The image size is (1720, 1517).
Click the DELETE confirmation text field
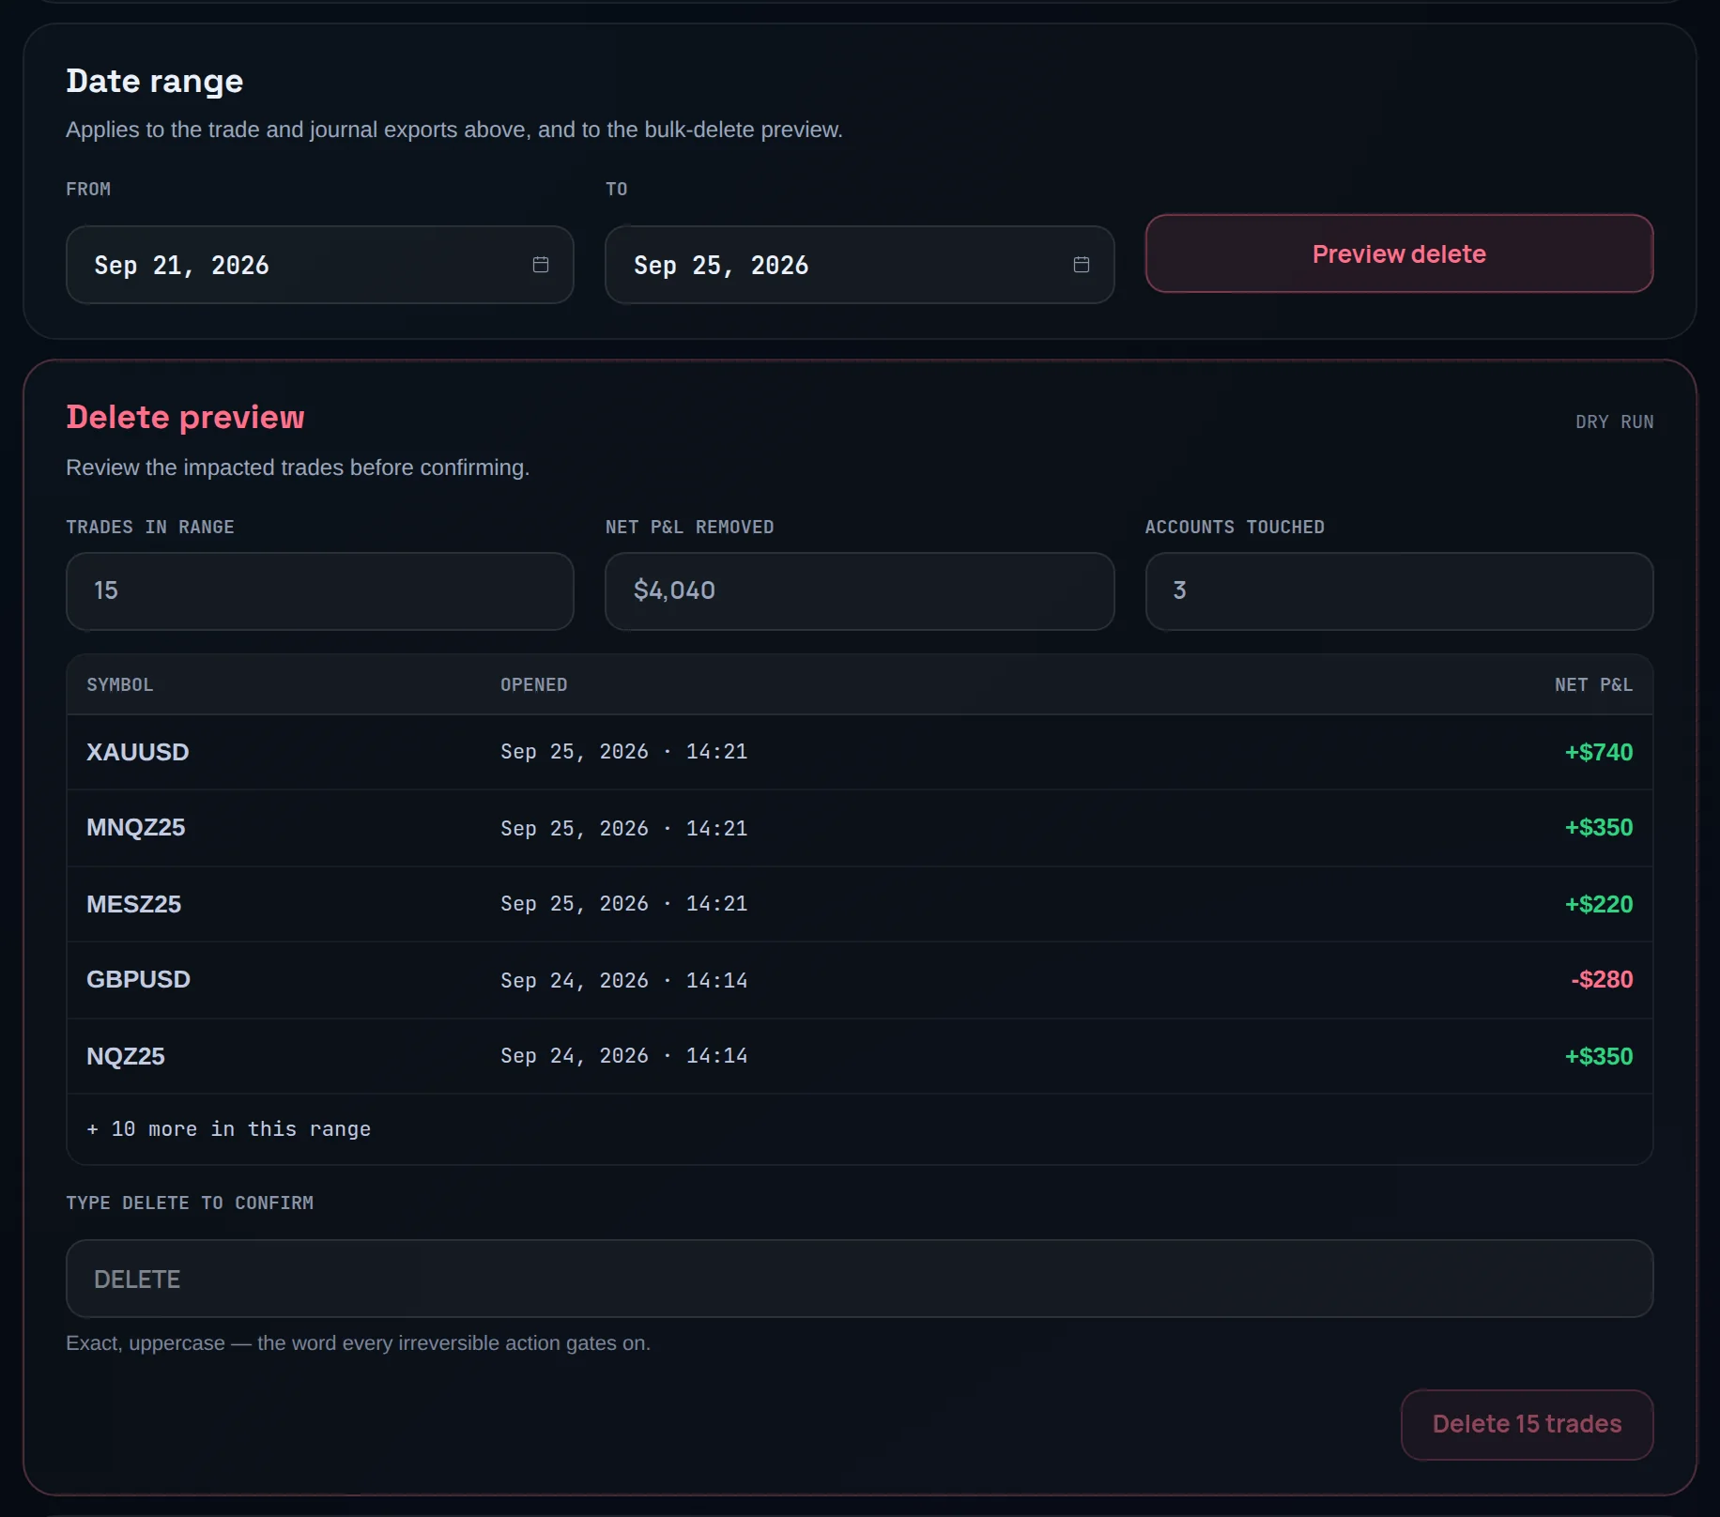click(859, 1279)
